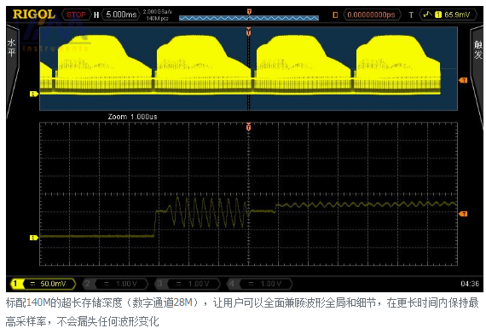Toggle the STOP run status indicator
This screenshot has height=334, width=486.
coord(77,14)
